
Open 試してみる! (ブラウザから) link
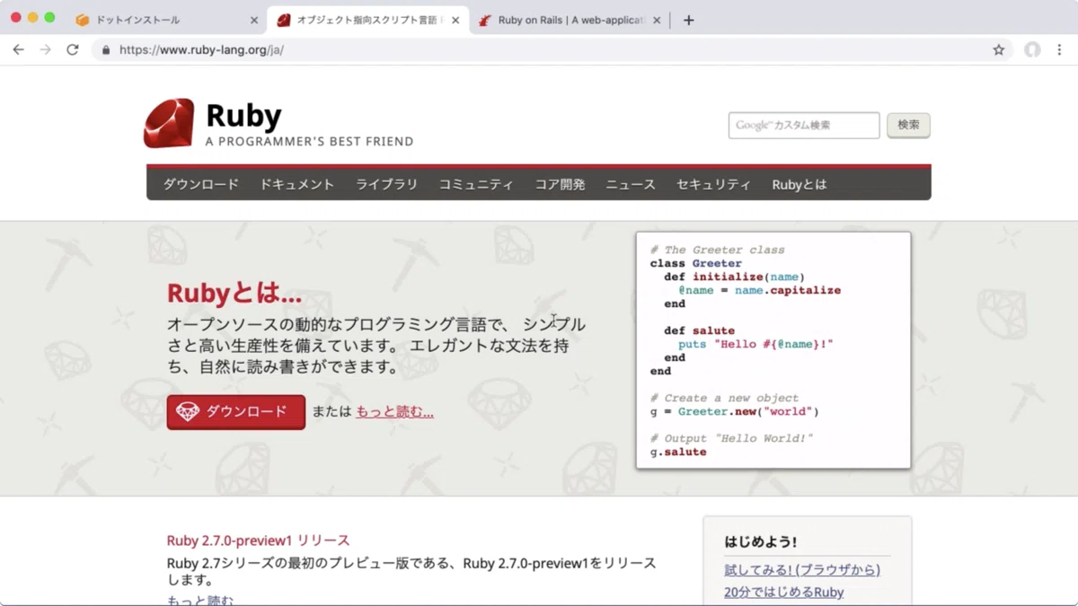click(802, 570)
